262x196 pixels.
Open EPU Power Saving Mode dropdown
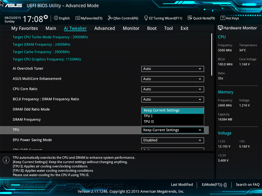click(172, 140)
